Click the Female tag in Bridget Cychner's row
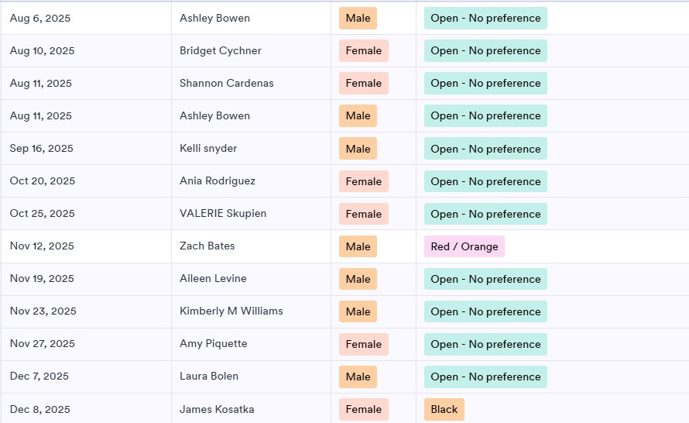This screenshot has height=423, width=689. coord(363,51)
